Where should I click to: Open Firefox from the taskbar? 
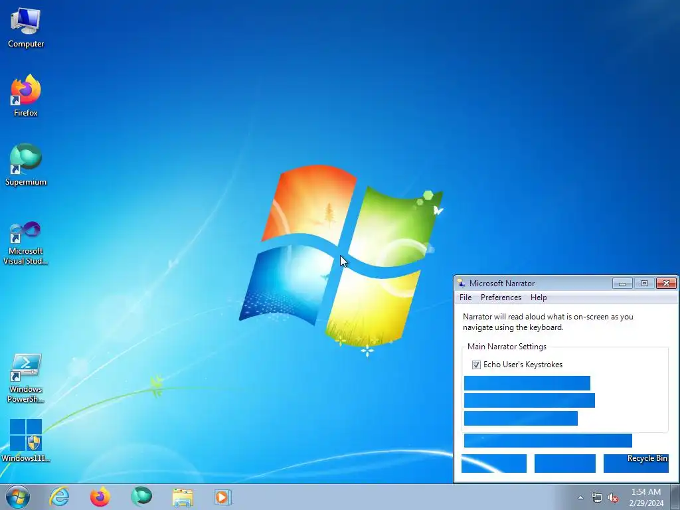[100, 497]
